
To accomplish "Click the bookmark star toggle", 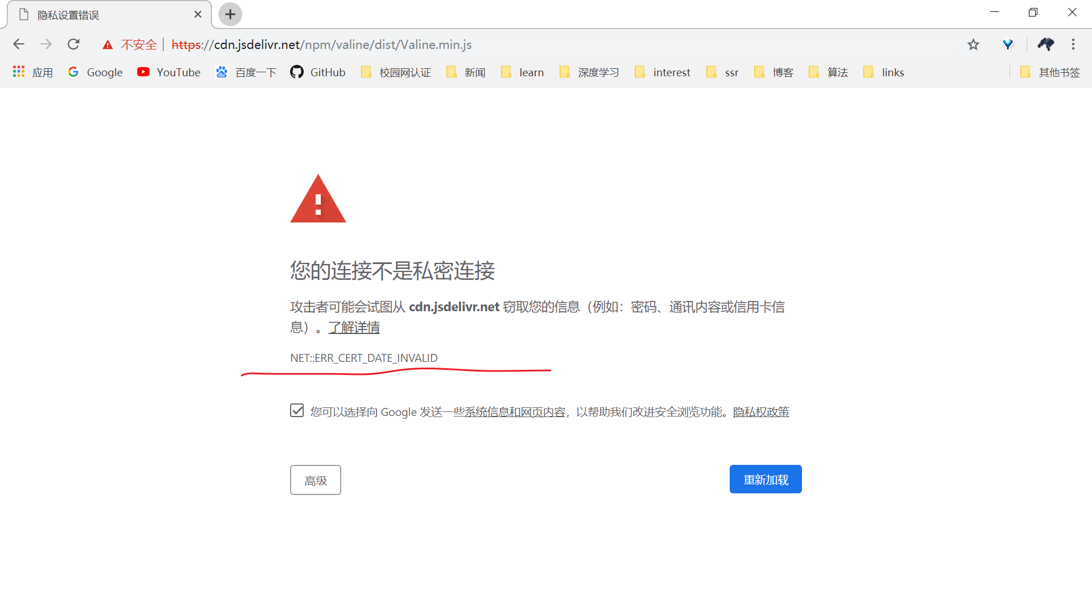I will pyautogui.click(x=973, y=44).
